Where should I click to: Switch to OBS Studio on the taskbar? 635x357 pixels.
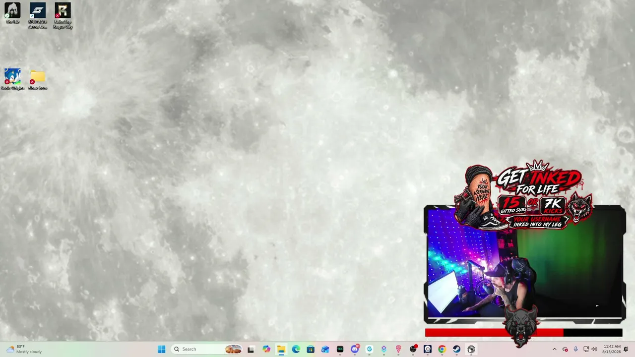pos(413,349)
